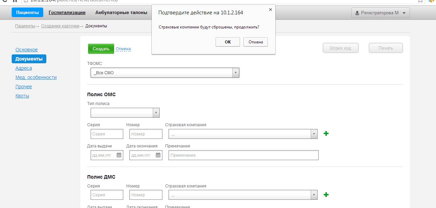The image size is (436, 208).
Task: Close the confirmation dialog with X
Action: pos(270,10)
